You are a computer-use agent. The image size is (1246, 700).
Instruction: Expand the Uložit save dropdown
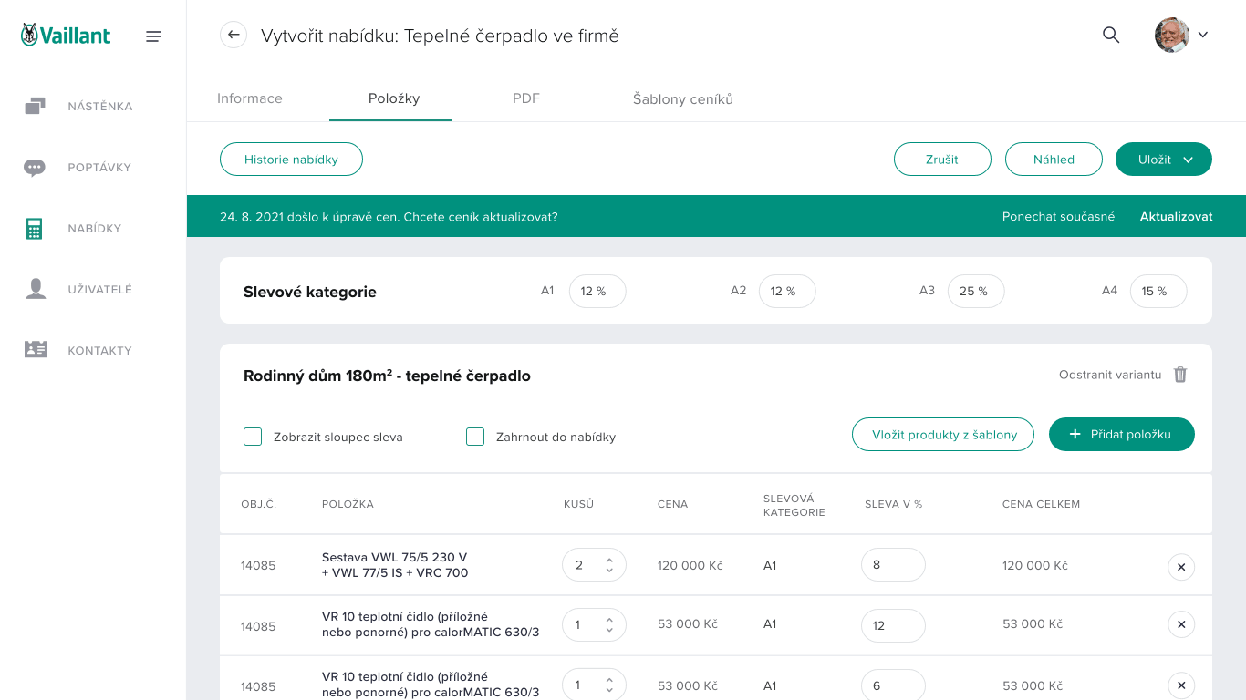click(1188, 160)
